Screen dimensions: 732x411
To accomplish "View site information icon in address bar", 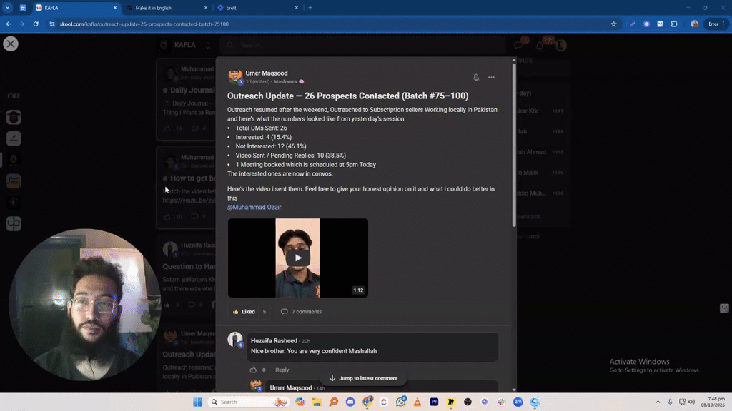I will pyautogui.click(x=51, y=24).
